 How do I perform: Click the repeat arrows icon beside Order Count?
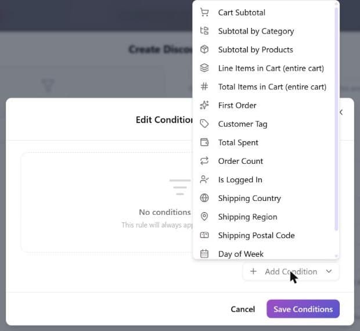pos(204,161)
